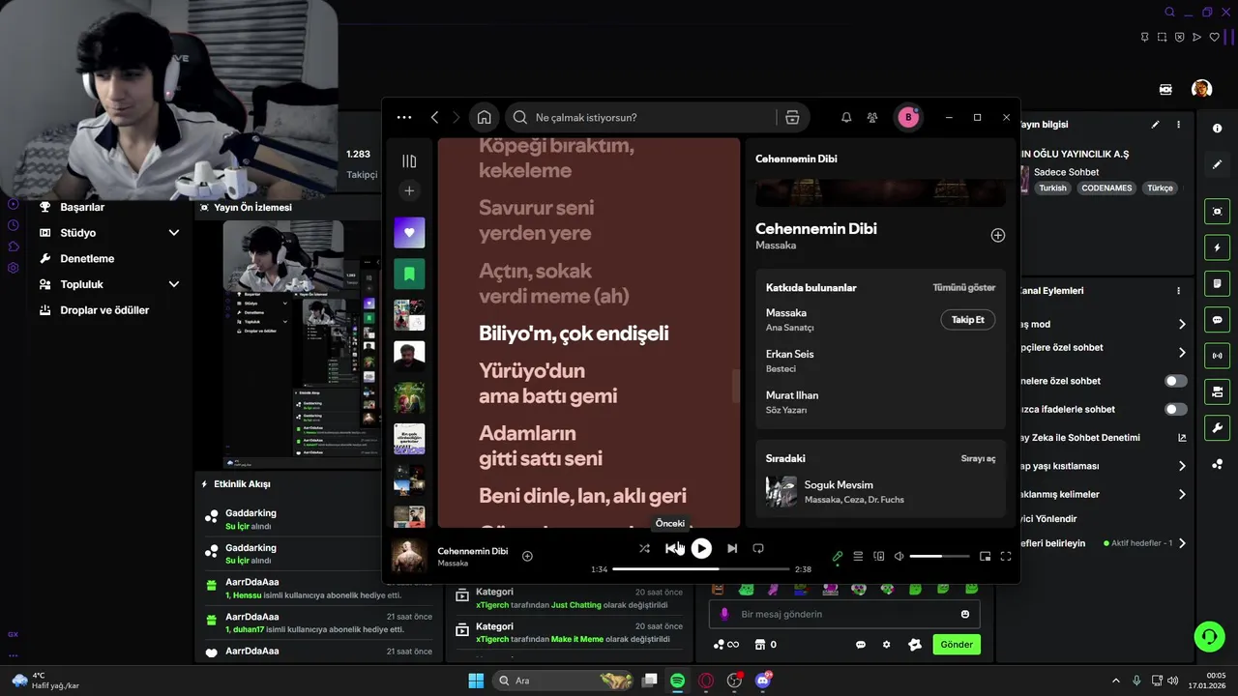
Task: Toggle repeat in Spotify player
Action: point(758,548)
